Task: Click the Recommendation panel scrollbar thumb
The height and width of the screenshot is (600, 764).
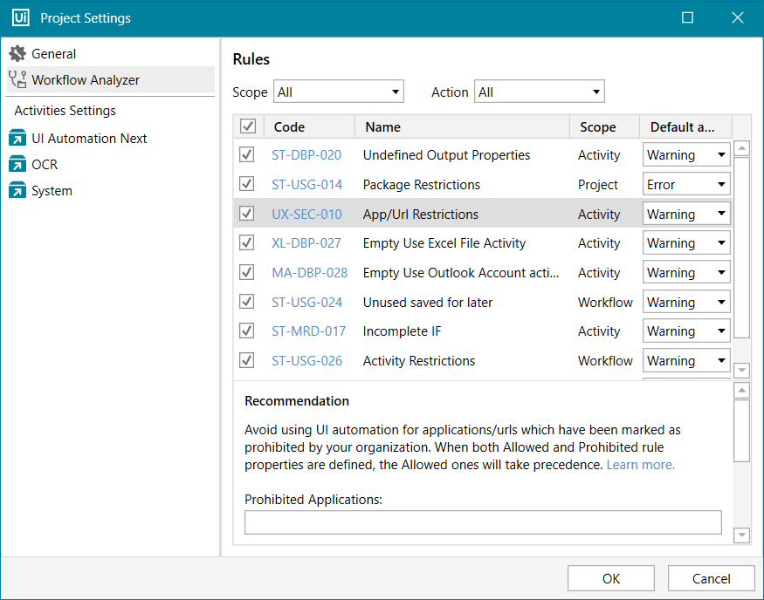Action: [x=741, y=431]
